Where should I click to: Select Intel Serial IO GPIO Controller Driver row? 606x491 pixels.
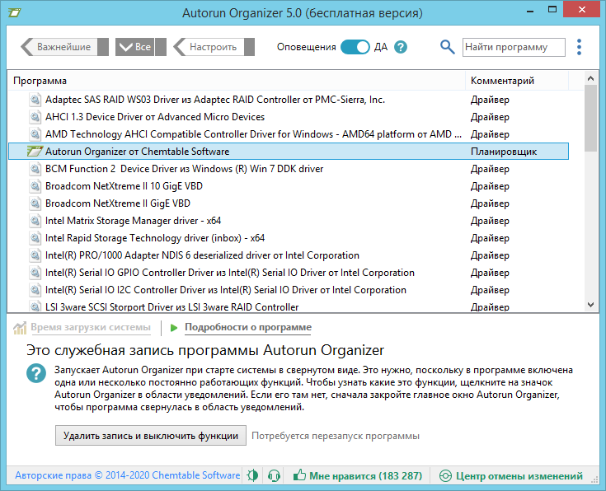[x=289, y=273]
